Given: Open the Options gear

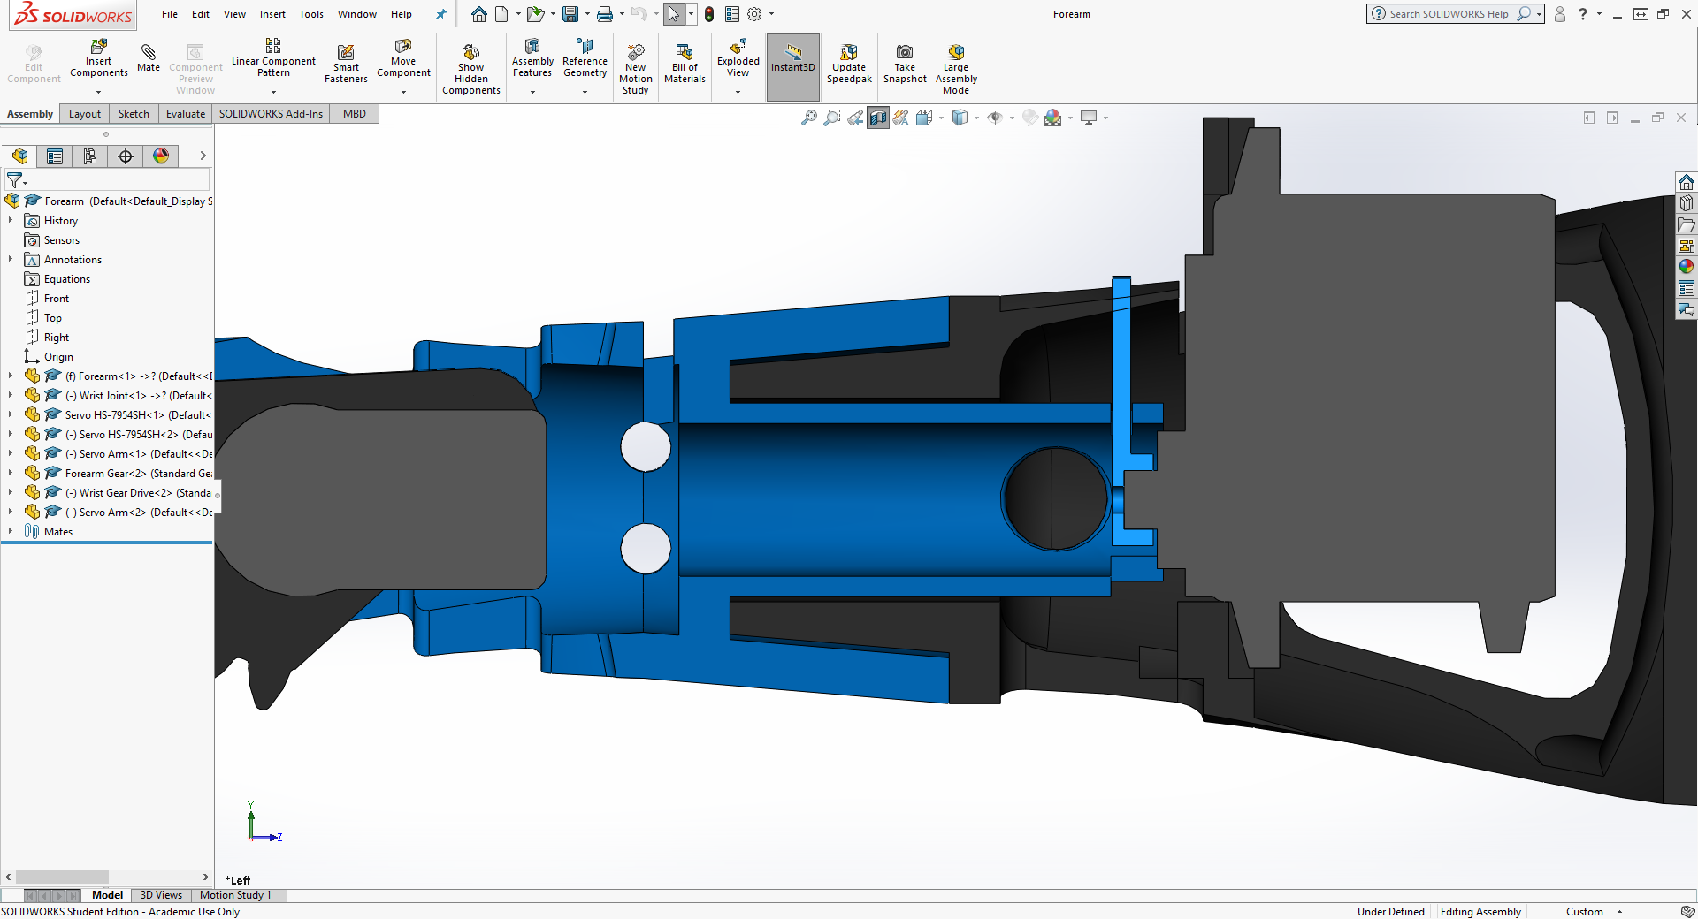Looking at the screenshot, I should tap(754, 14).
